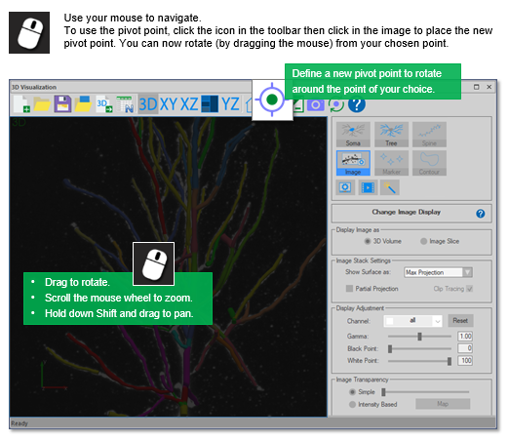The width and height of the screenshot is (509, 441).
Task: Click the pivot point target icon
Action: [272, 100]
